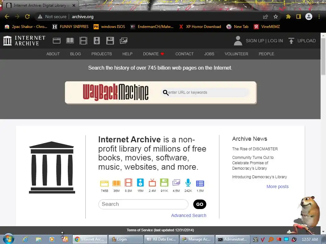Switch to the Administrat... command prompt taskbar window

(233, 239)
